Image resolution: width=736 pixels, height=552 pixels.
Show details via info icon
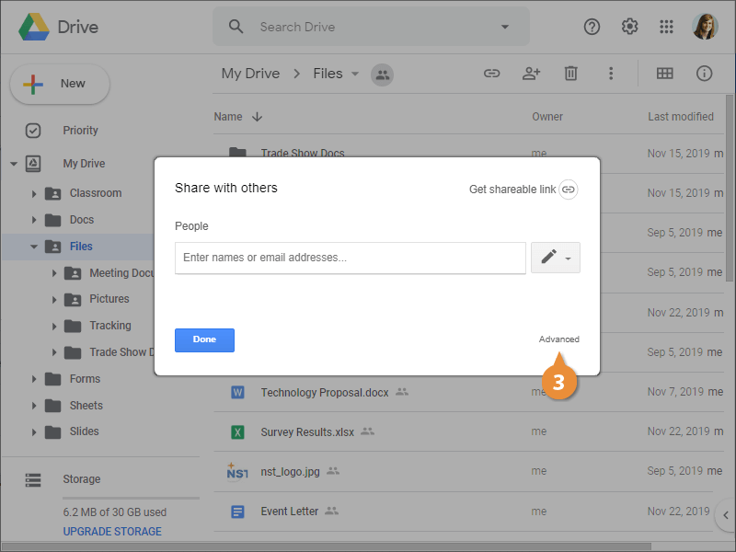point(705,74)
